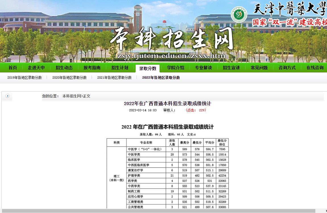Open the 招生宣讲 menu item
Viewport: 327px width, 213px height.
point(231,68)
